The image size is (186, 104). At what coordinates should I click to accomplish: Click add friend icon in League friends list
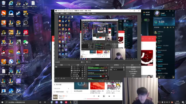coord(165,27)
